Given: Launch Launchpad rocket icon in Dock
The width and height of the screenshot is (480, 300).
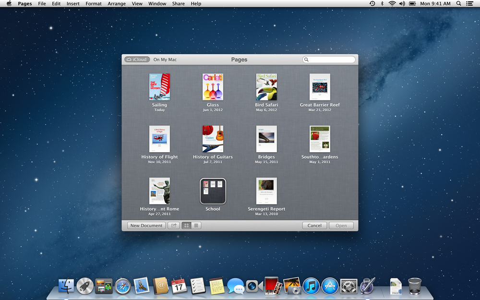Looking at the screenshot, I should point(85,286).
